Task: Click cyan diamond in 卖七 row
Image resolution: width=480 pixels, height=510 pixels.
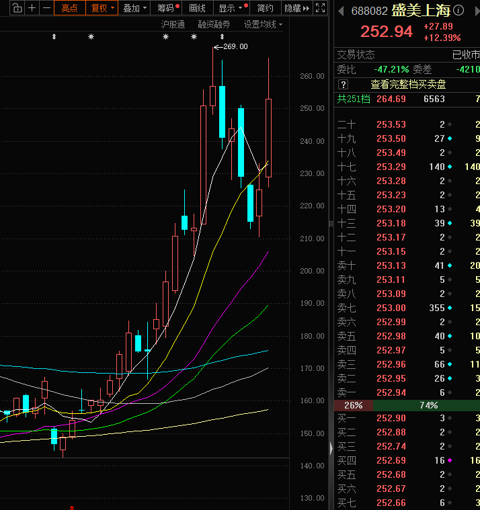Action: tap(450, 308)
